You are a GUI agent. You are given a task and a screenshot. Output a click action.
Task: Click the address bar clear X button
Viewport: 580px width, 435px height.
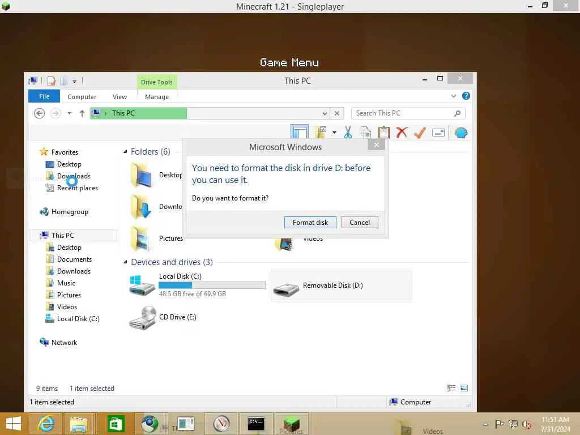[x=336, y=113]
